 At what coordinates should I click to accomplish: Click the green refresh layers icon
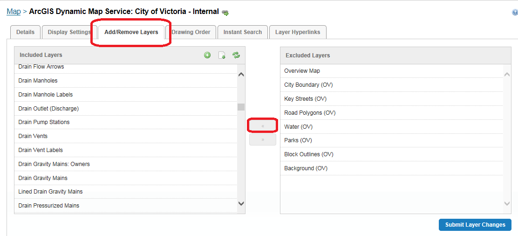pos(236,55)
